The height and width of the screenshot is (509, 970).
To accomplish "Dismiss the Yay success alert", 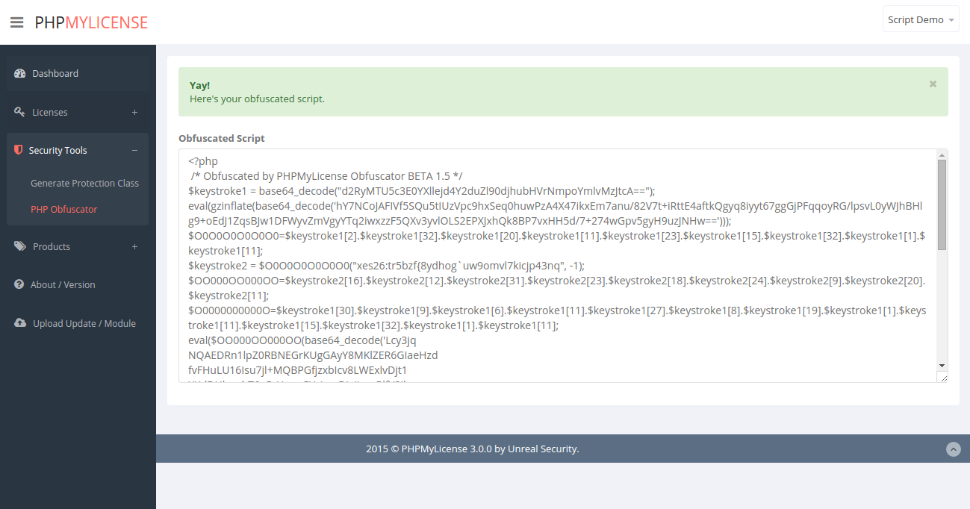I will coord(933,83).
